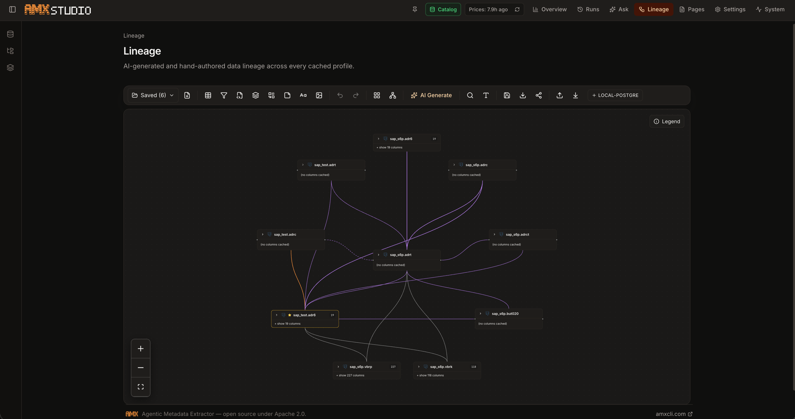Zoom out on the canvas
Screen dimensions: 795x419
pyautogui.click(x=141, y=368)
